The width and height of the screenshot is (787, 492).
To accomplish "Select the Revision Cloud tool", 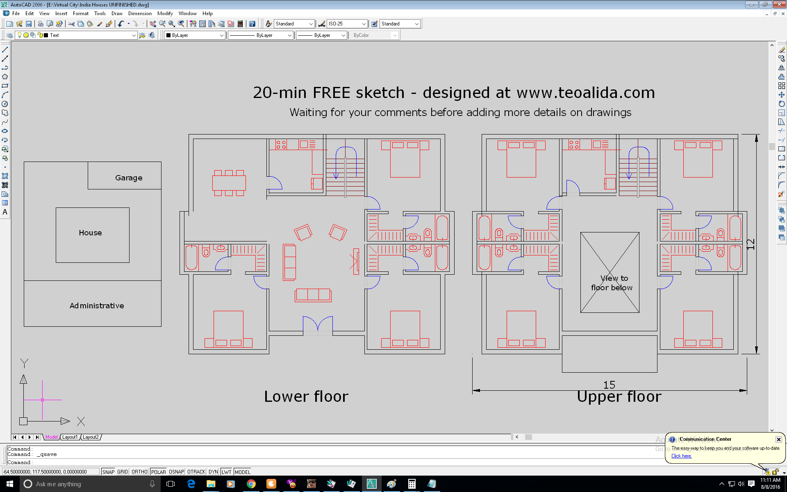I will coord(5,113).
